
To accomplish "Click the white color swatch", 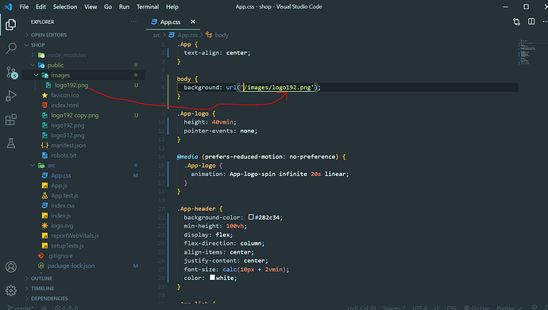I will (x=212, y=277).
